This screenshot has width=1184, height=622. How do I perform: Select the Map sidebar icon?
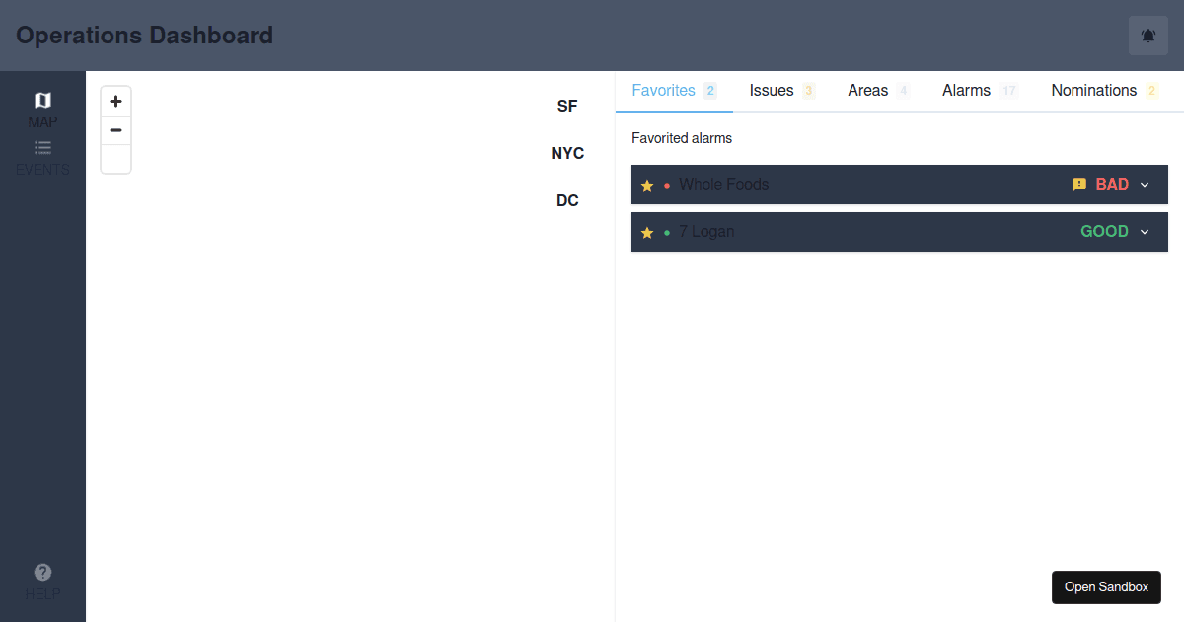42,100
